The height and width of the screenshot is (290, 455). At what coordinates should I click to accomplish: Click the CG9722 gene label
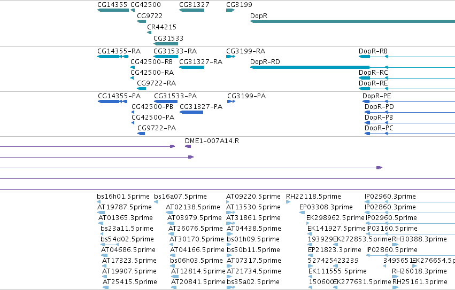point(150,16)
